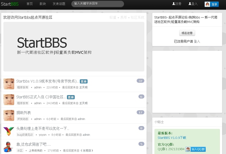226x154 pixels.
Task: Open the 首页 nav item
Action: click(x=30, y=4)
